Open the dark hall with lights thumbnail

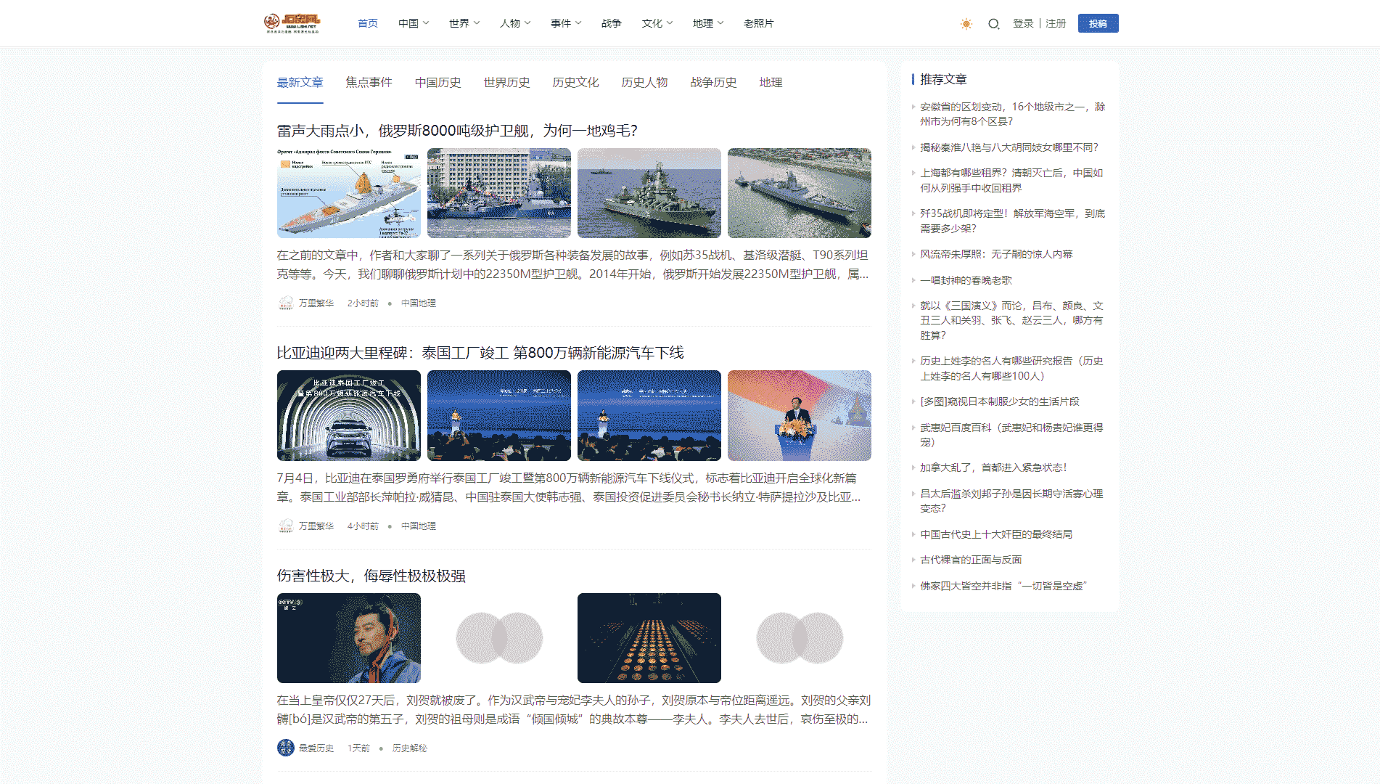(649, 638)
